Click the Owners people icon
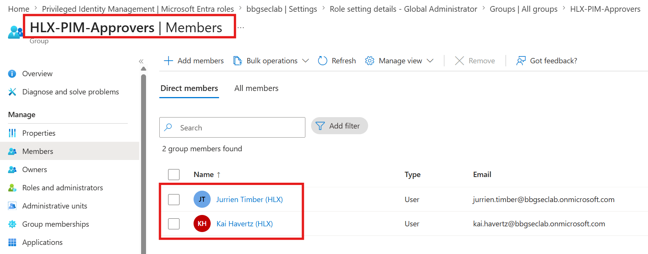The image size is (648, 254). pos(12,169)
